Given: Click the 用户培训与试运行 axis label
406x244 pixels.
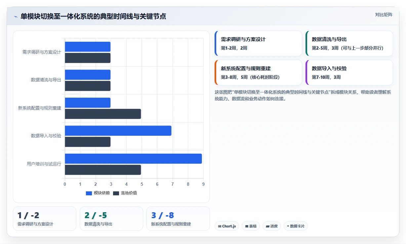Looking at the screenshot, I should pos(44,164).
